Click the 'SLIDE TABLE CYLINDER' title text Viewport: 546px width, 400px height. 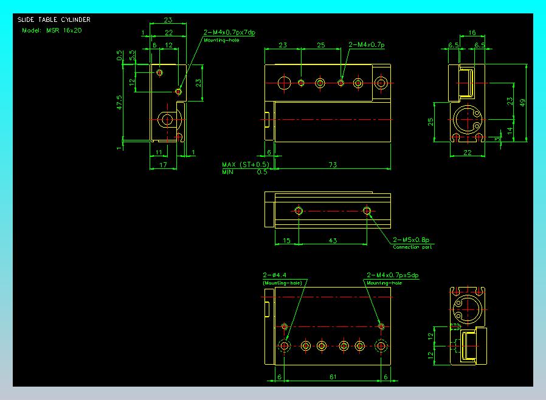coord(54,20)
